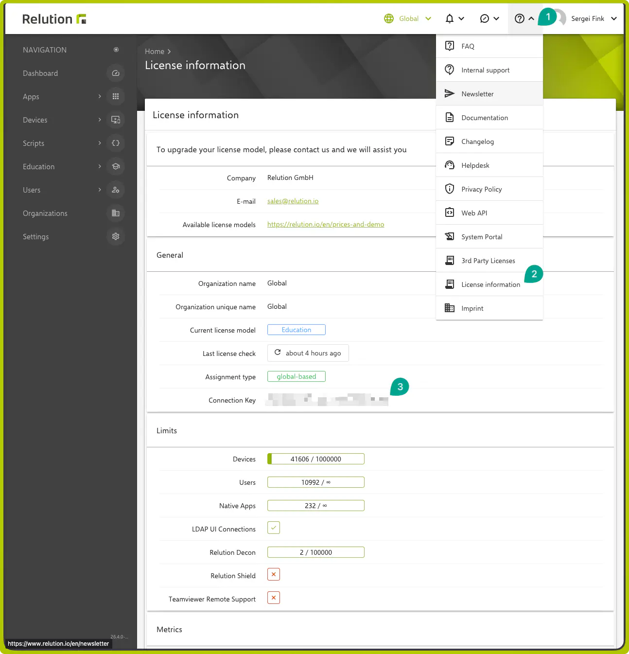This screenshot has height=654, width=629.
Task: Click the LDAP UI Connections checkmark box
Action: tap(274, 528)
